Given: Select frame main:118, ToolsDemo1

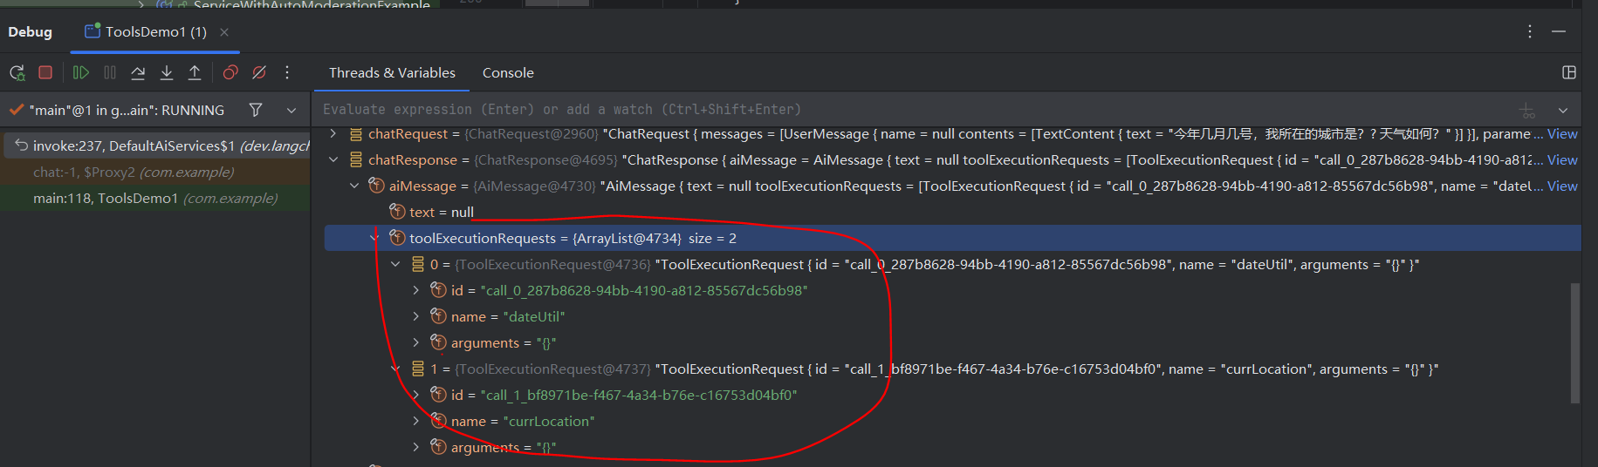Looking at the screenshot, I should [x=157, y=198].
